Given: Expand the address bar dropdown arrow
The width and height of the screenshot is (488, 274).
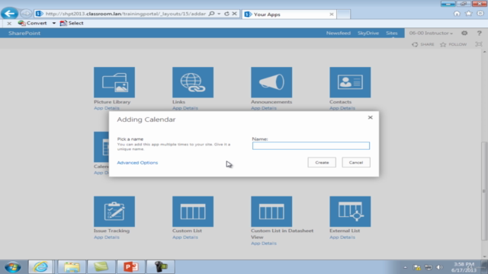Looking at the screenshot, I should [x=219, y=14].
